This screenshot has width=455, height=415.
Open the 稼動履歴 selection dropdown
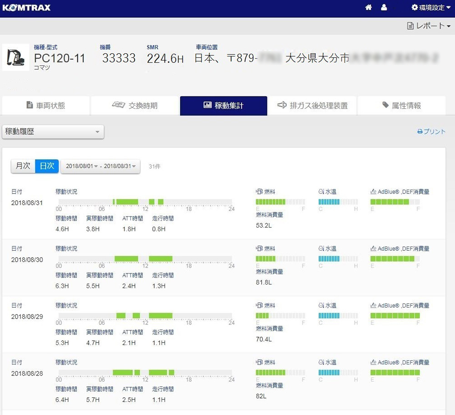point(53,132)
